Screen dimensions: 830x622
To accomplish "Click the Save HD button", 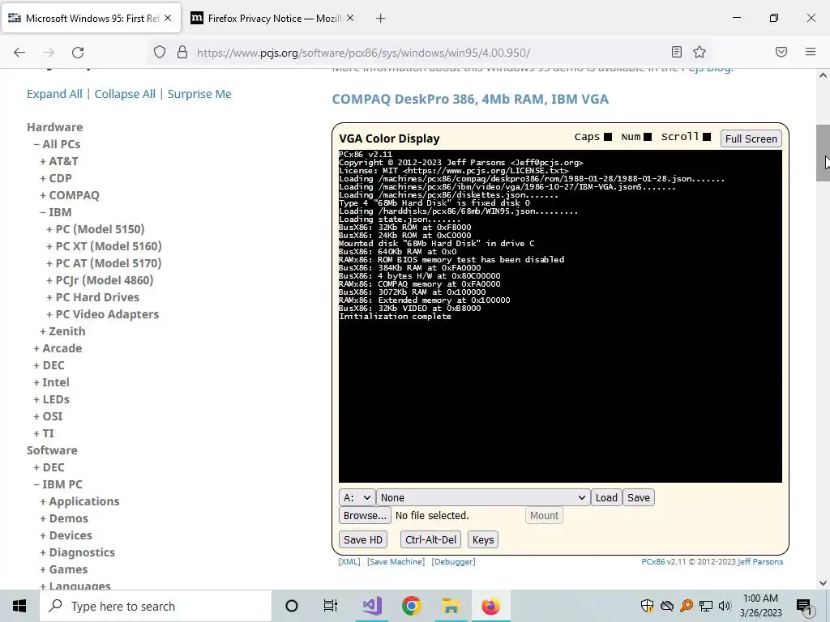I will click(362, 540).
